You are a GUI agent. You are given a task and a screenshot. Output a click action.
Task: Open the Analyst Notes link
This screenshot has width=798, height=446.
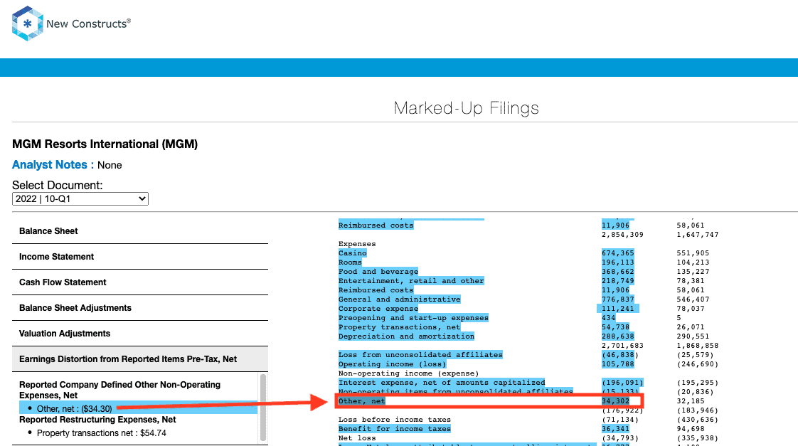tap(50, 165)
